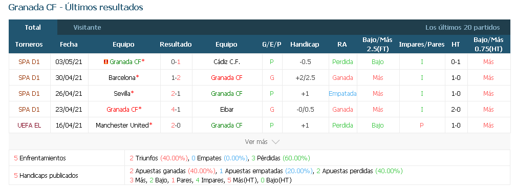Click the Ver más chevron arrow
This screenshot has height=187, width=515.
click(x=275, y=142)
